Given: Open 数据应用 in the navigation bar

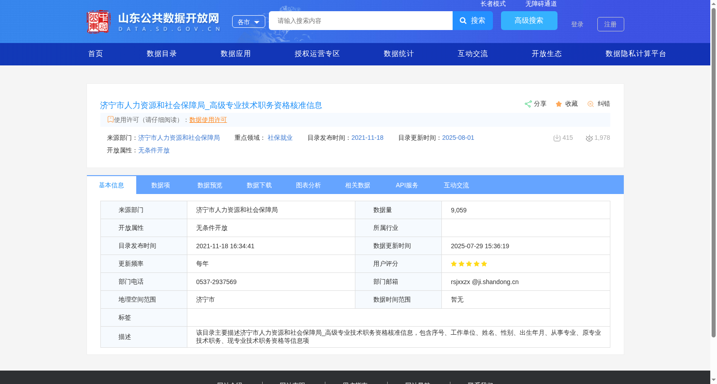Looking at the screenshot, I should click(x=236, y=54).
